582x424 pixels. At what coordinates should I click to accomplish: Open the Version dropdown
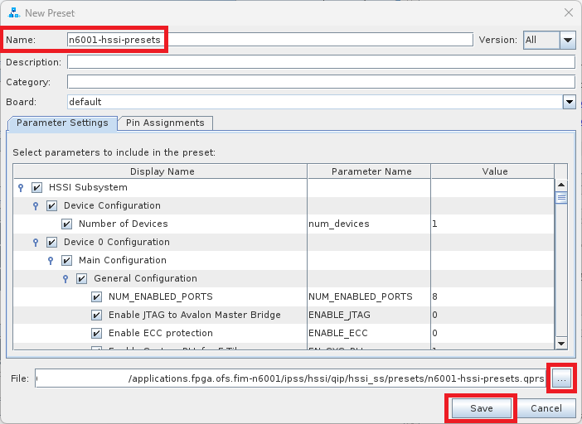[567, 40]
